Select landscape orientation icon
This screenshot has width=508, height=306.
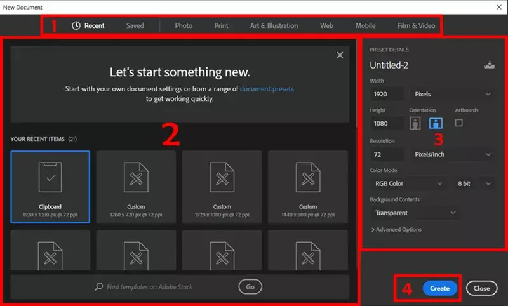[x=436, y=123]
